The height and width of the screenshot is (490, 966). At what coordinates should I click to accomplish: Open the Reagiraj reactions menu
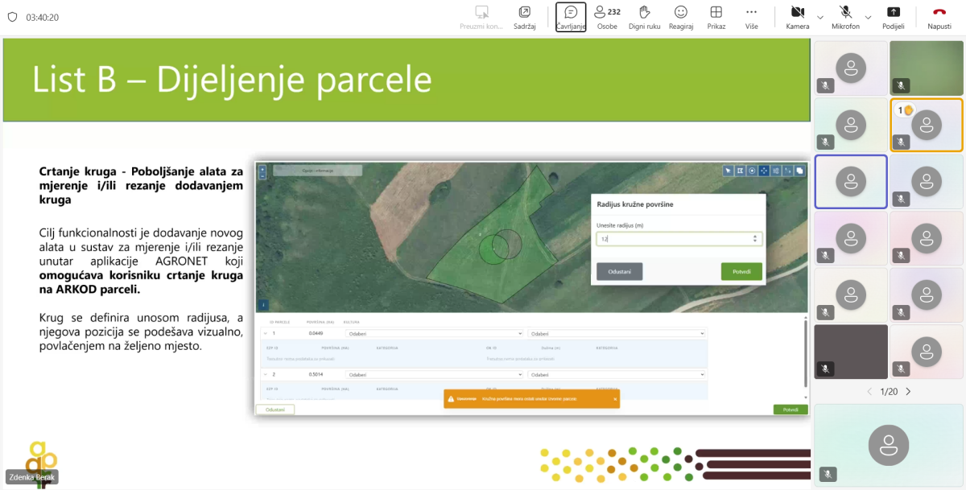click(681, 17)
